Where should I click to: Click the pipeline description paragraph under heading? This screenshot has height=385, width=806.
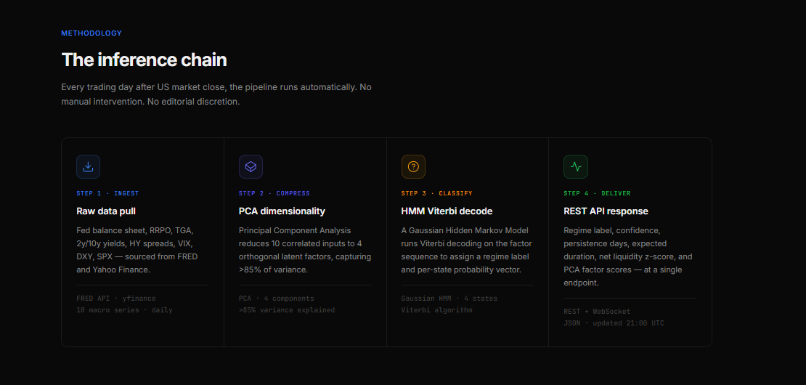pos(216,94)
